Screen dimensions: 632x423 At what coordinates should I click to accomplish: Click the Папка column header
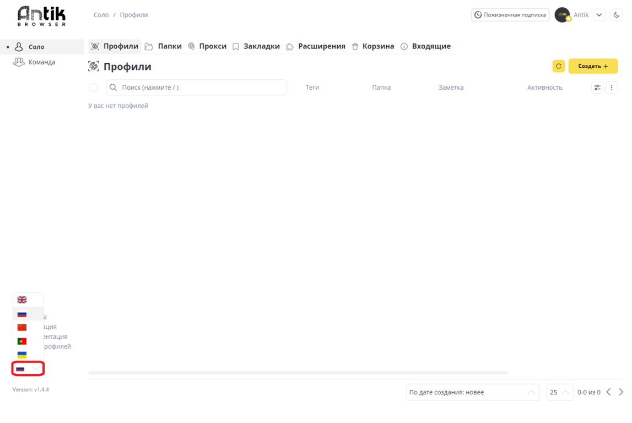[381, 88]
